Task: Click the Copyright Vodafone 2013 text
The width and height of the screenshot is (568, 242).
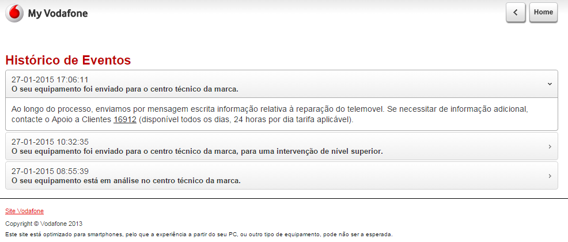Action: point(44,224)
